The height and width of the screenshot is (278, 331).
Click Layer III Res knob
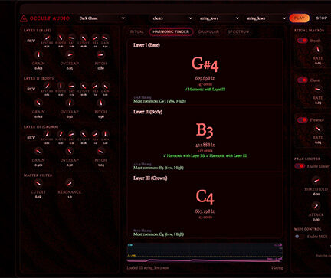95,134
